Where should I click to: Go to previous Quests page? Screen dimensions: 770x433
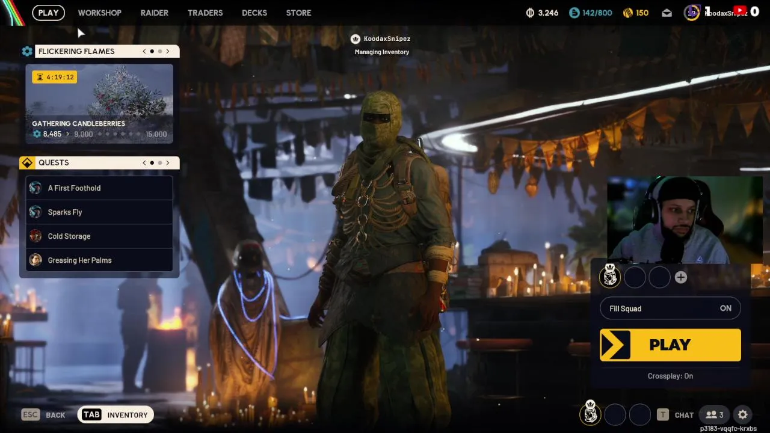[x=144, y=162]
